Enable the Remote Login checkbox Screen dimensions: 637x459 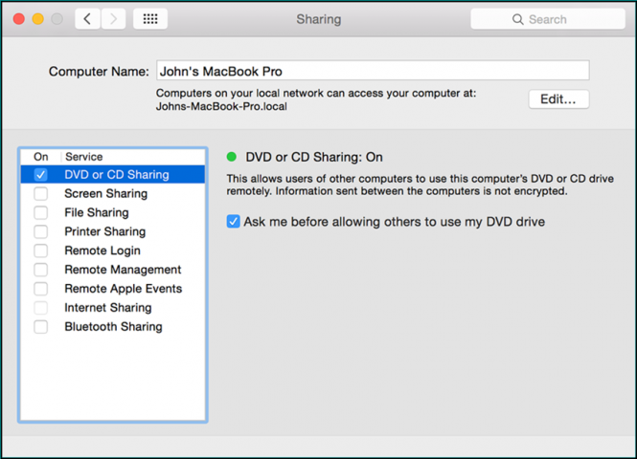pyautogui.click(x=40, y=251)
